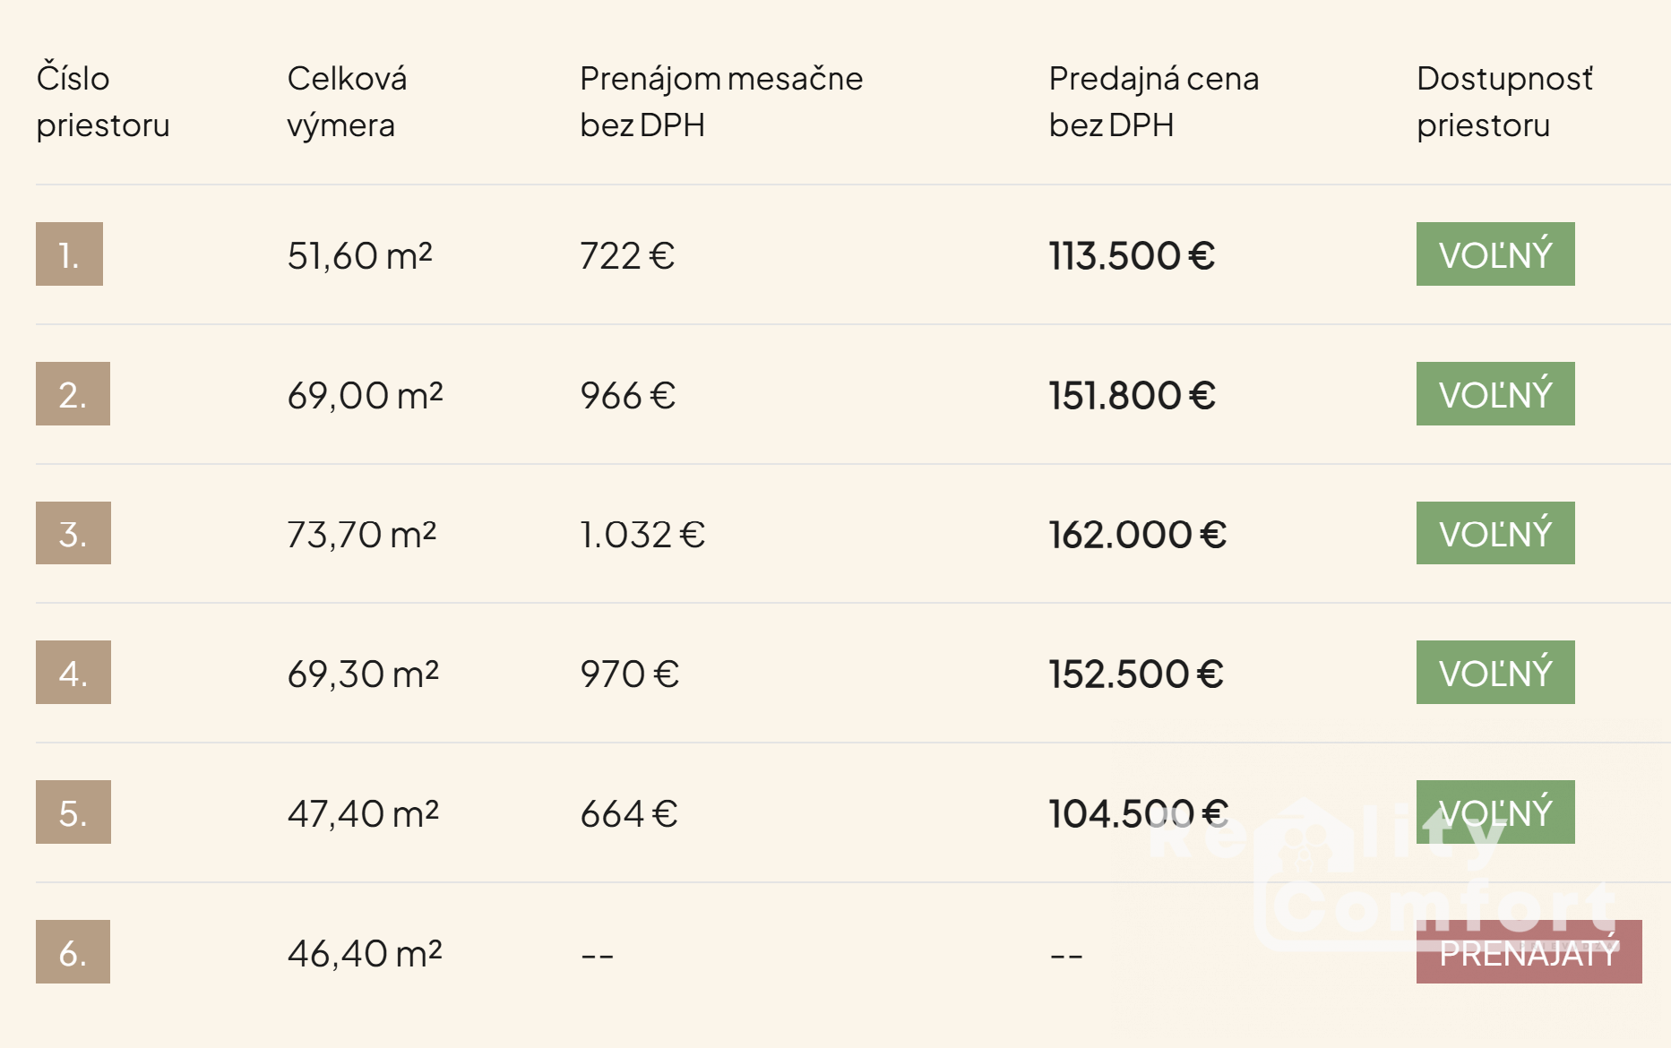The width and height of the screenshot is (1671, 1048).
Task: Click VOĽNÝ status for space 1
Action: click(1495, 254)
